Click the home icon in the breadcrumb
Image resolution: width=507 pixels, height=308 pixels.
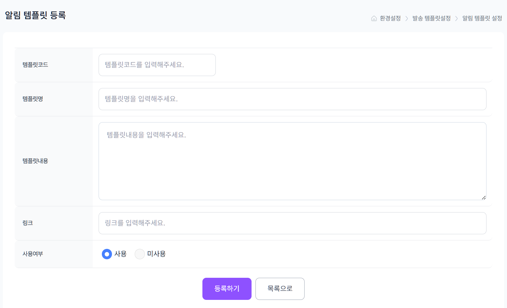pyautogui.click(x=373, y=18)
